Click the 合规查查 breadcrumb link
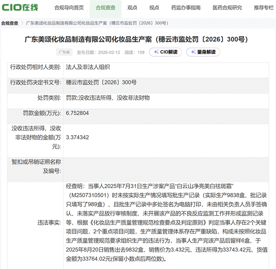The image size is (276, 269). (x=10, y=23)
